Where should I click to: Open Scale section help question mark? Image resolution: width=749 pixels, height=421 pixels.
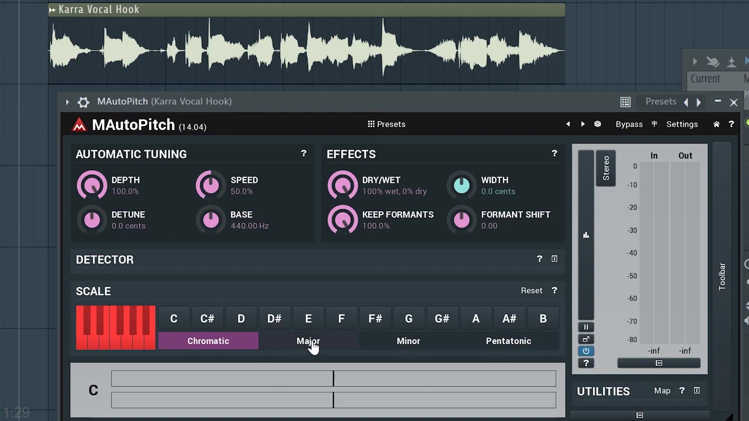click(554, 290)
